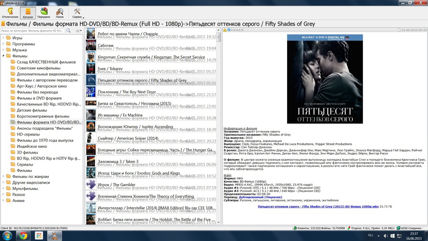This screenshot has width=428, height=241.
Task: Select HD-сериалы folder
Action: [x=28, y=134]
